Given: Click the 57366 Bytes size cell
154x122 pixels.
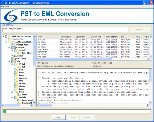Looking at the screenshot, I should click(126, 52).
